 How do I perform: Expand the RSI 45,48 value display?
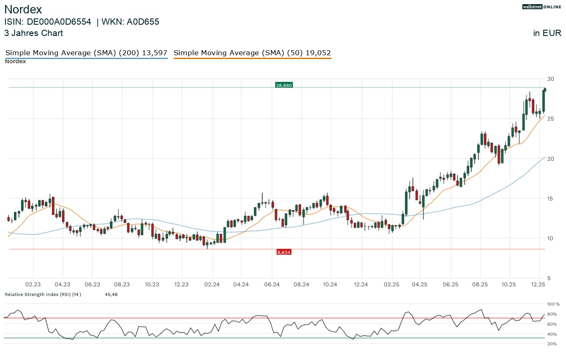pyautogui.click(x=111, y=294)
